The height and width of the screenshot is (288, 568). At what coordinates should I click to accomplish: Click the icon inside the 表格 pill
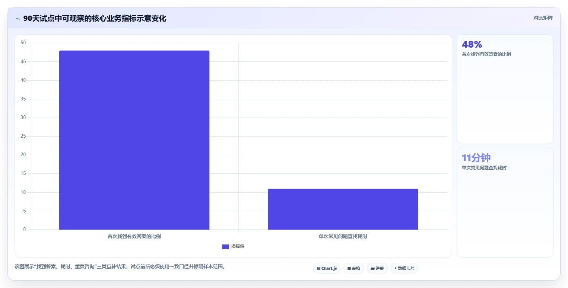[349, 268]
